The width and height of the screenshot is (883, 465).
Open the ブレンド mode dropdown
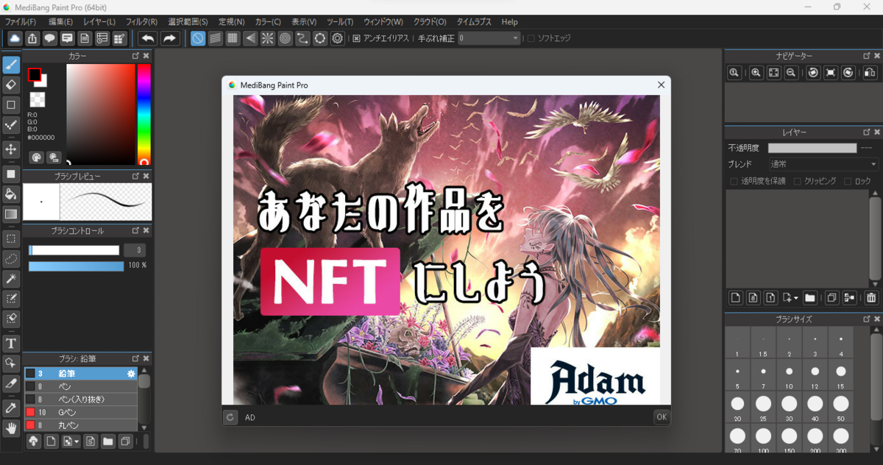[x=823, y=164]
